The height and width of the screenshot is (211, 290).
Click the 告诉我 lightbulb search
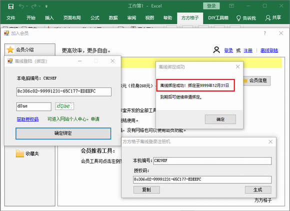(x=246, y=18)
